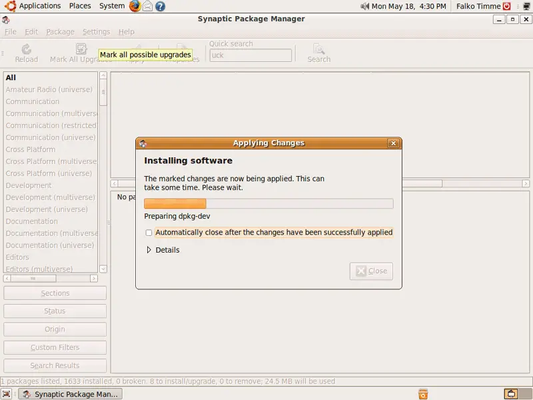Viewport: 533px width, 400px height.
Task: Select the Communication category
Action: pyautogui.click(x=51, y=102)
